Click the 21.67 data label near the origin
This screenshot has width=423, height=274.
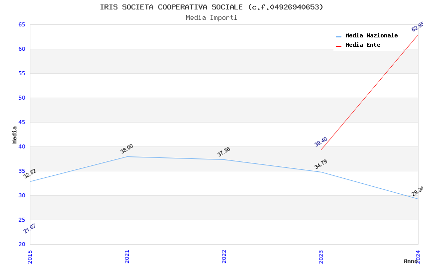(30, 228)
